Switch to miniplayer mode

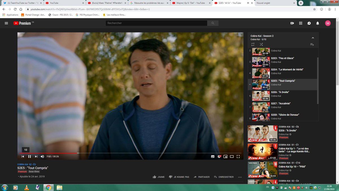pyautogui.click(x=225, y=156)
